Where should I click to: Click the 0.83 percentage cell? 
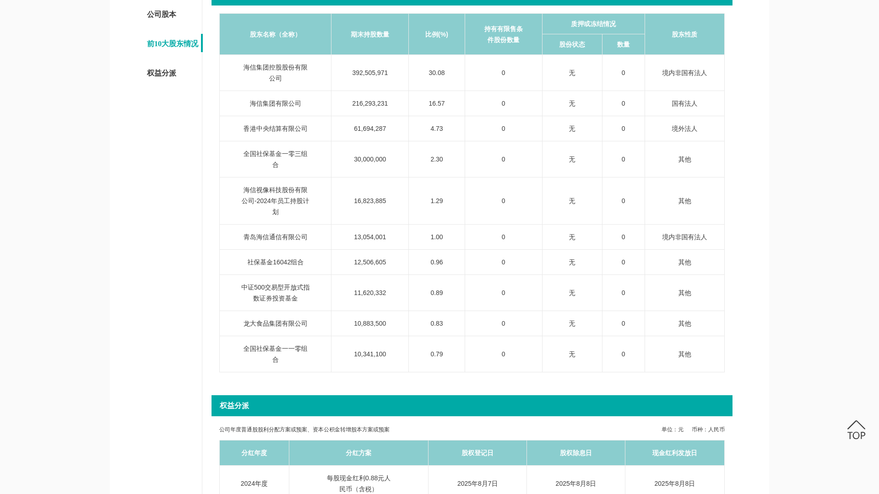click(437, 323)
